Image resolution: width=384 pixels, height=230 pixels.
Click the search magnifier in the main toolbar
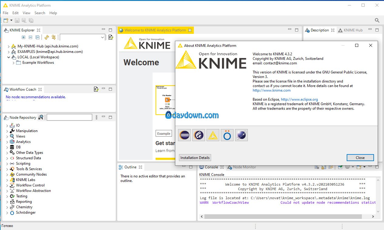coord(377,20)
